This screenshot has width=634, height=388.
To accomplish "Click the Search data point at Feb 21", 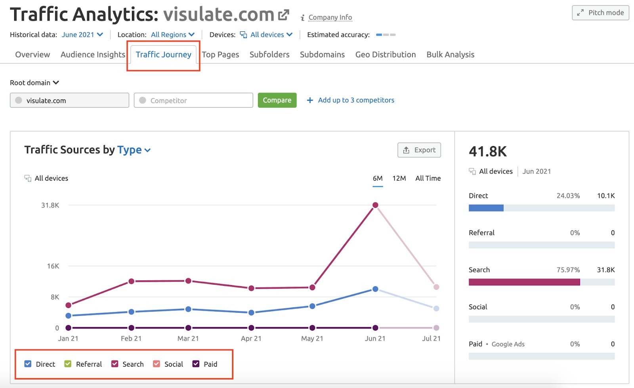I will tap(131, 281).
